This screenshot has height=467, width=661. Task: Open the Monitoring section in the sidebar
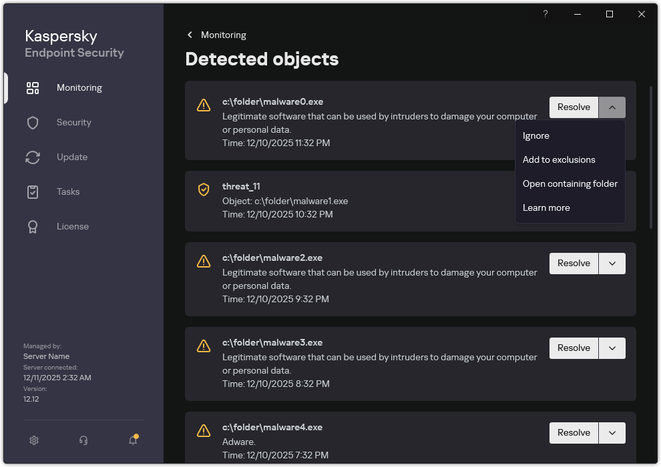79,87
